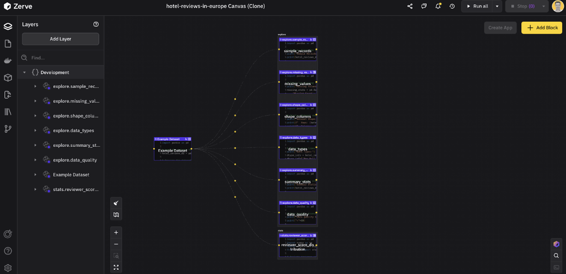Open the package cube icon in sidebar
The height and width of the screenshot is (274, 566).
click(8, 77)
